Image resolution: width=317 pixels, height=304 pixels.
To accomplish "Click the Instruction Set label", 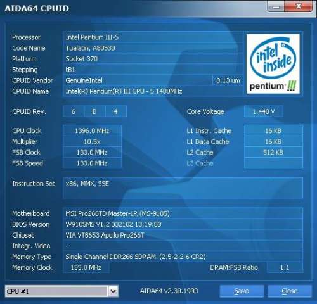I will click(34, 184).
